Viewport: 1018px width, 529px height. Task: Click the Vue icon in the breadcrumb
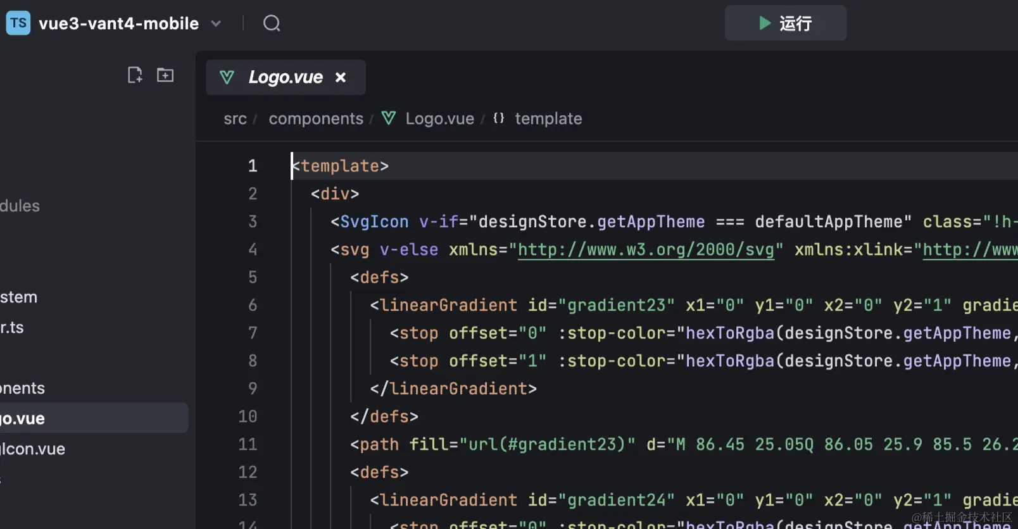click(389, 118)
